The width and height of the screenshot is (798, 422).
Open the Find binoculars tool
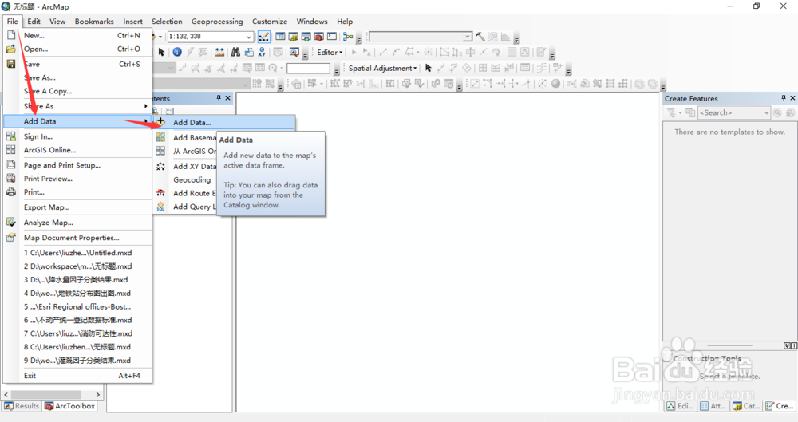[x=235, y=52]
